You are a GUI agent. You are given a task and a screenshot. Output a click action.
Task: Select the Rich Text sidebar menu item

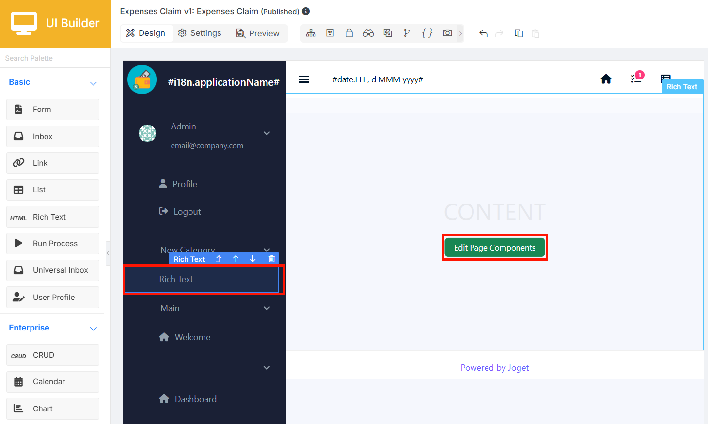202,279
